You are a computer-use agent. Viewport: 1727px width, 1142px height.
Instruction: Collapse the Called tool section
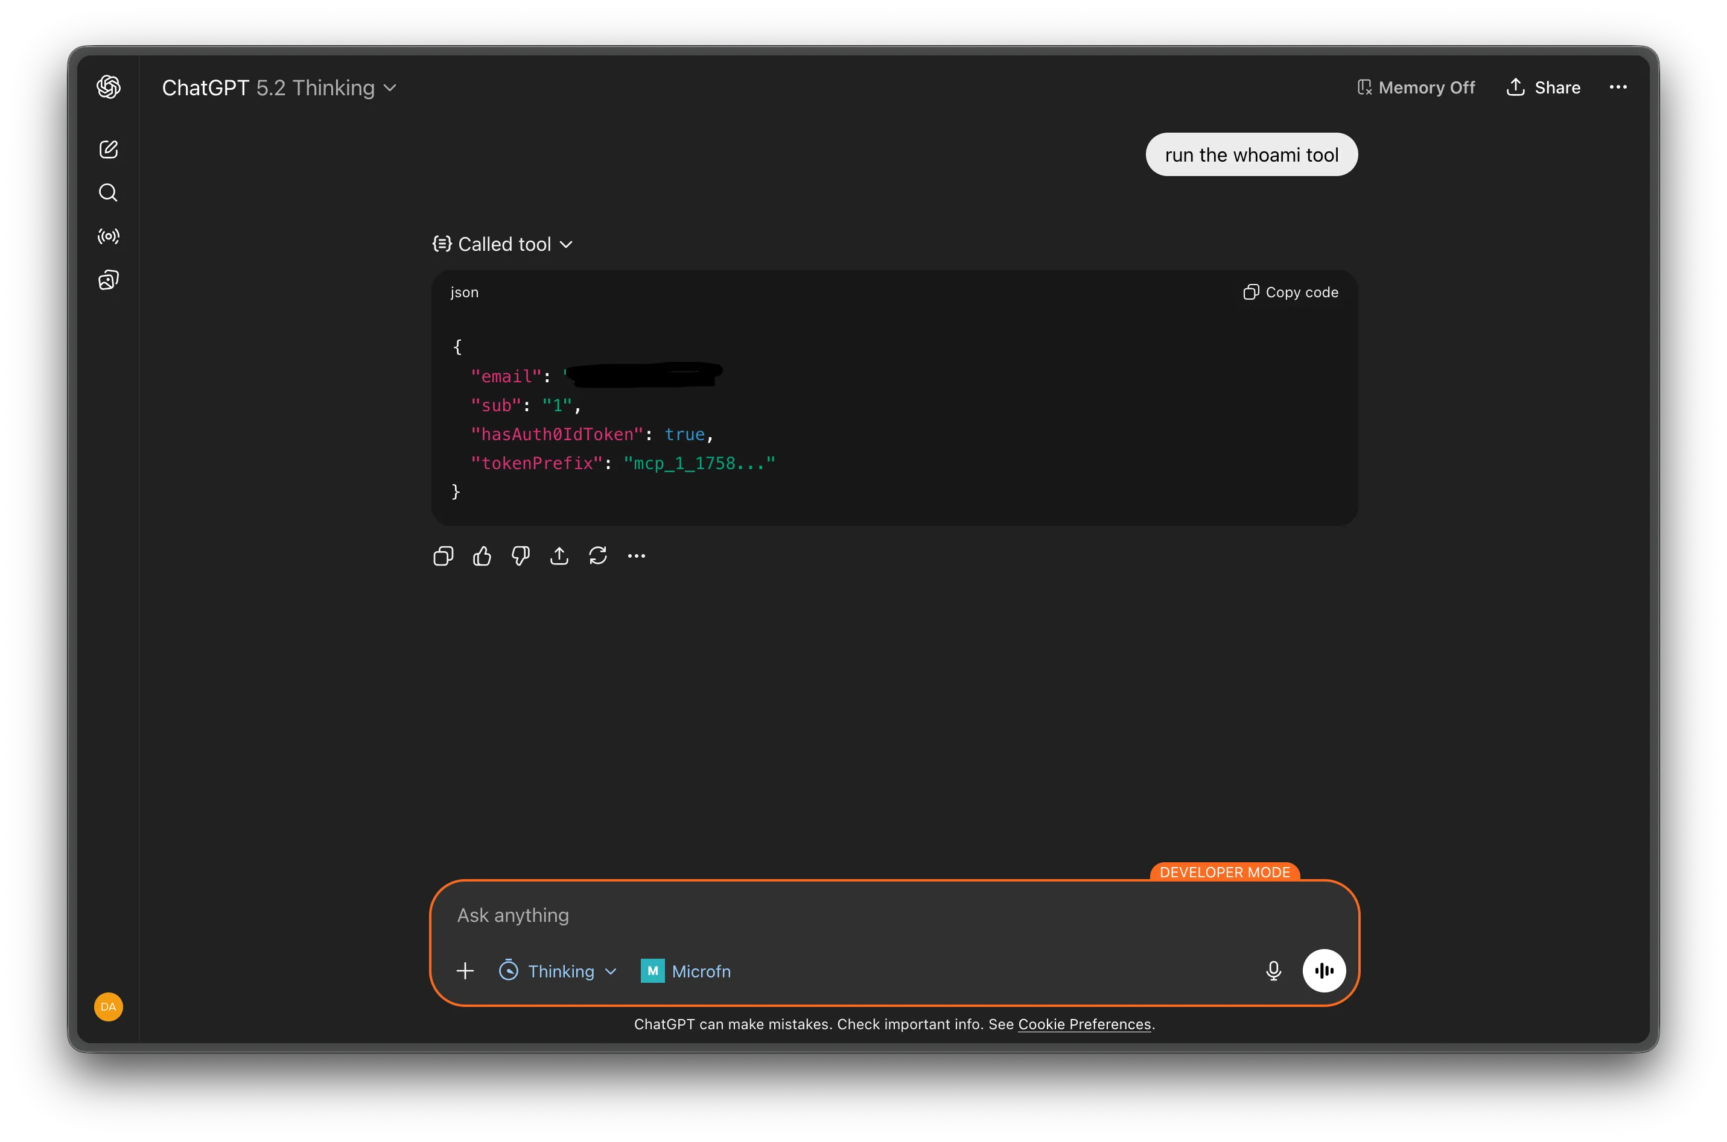point(502,244)
